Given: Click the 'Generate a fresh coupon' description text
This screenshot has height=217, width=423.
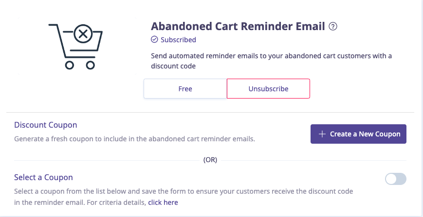Looking at the screenshot, I should click(x=134, y=139).
